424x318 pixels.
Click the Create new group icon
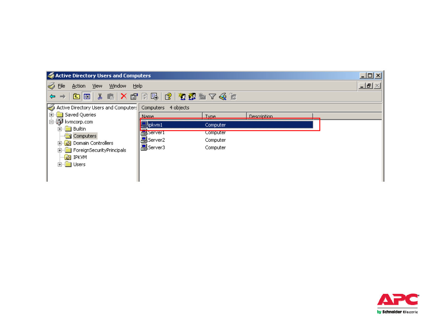coord(192,97)
